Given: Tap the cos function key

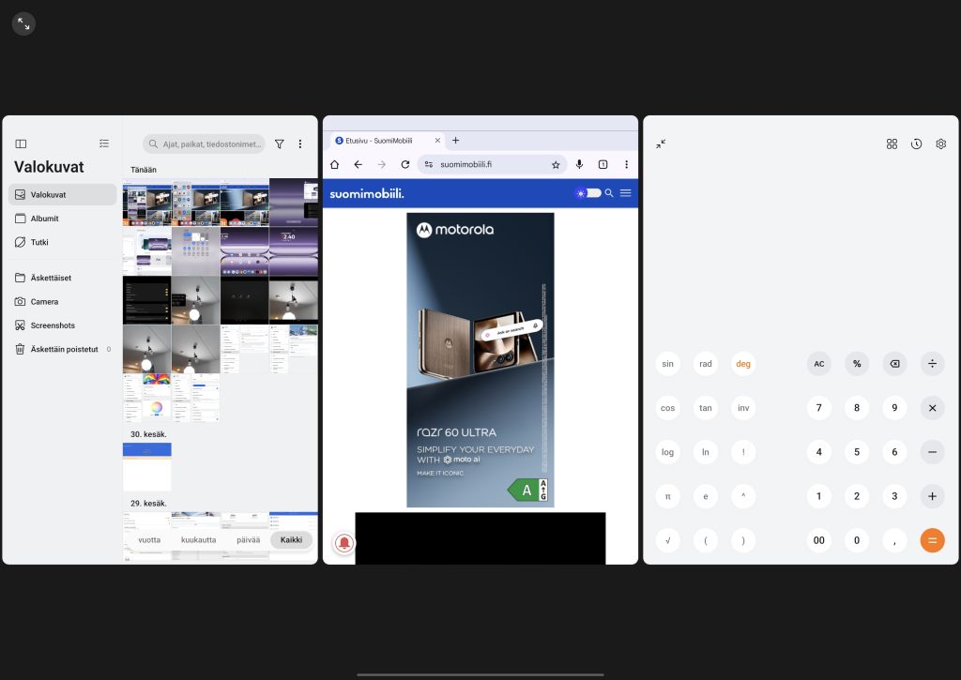Looking at the screenshot, I should [x=667, y=408].
